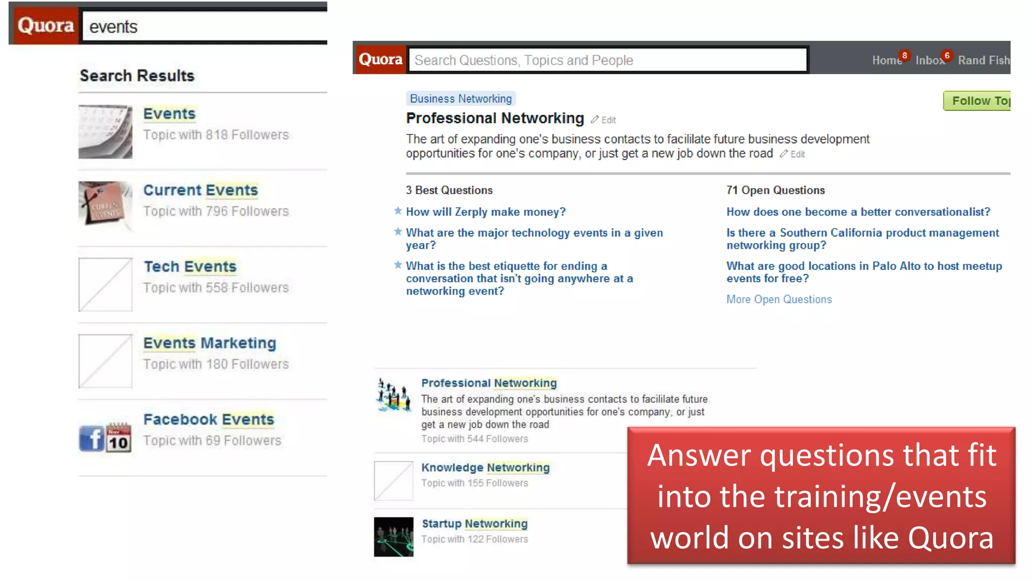Click the blank Tech Events thumbnail
The height and width of the screenshot is (581, 1033).
coord(105,284)
